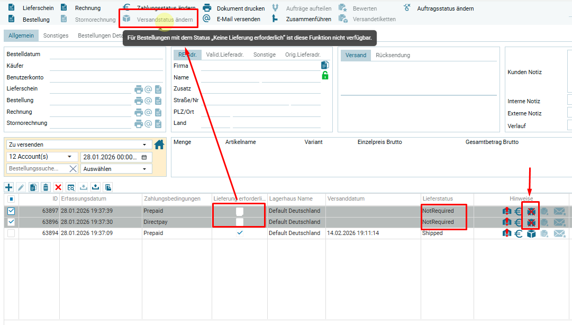Click the trash bin delete icon
Screen dimensions: 572x325
[46, 187]
